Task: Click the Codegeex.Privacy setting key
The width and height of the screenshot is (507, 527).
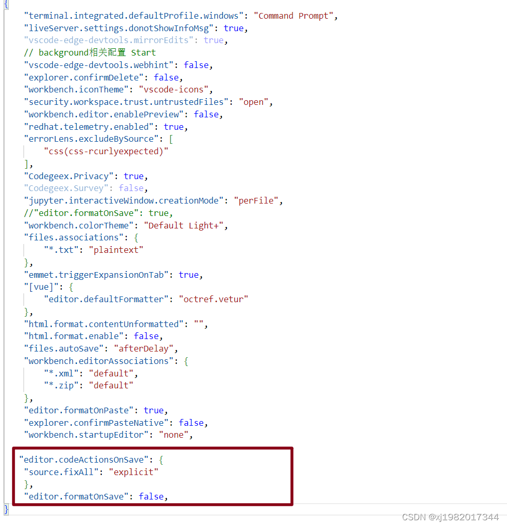Action: 68,176
